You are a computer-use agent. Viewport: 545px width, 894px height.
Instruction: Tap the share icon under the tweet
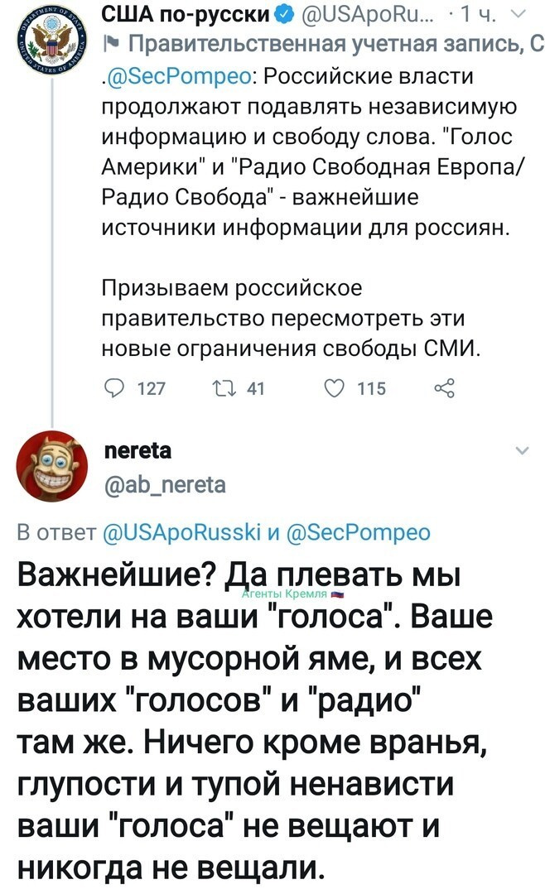pos(445,388)
